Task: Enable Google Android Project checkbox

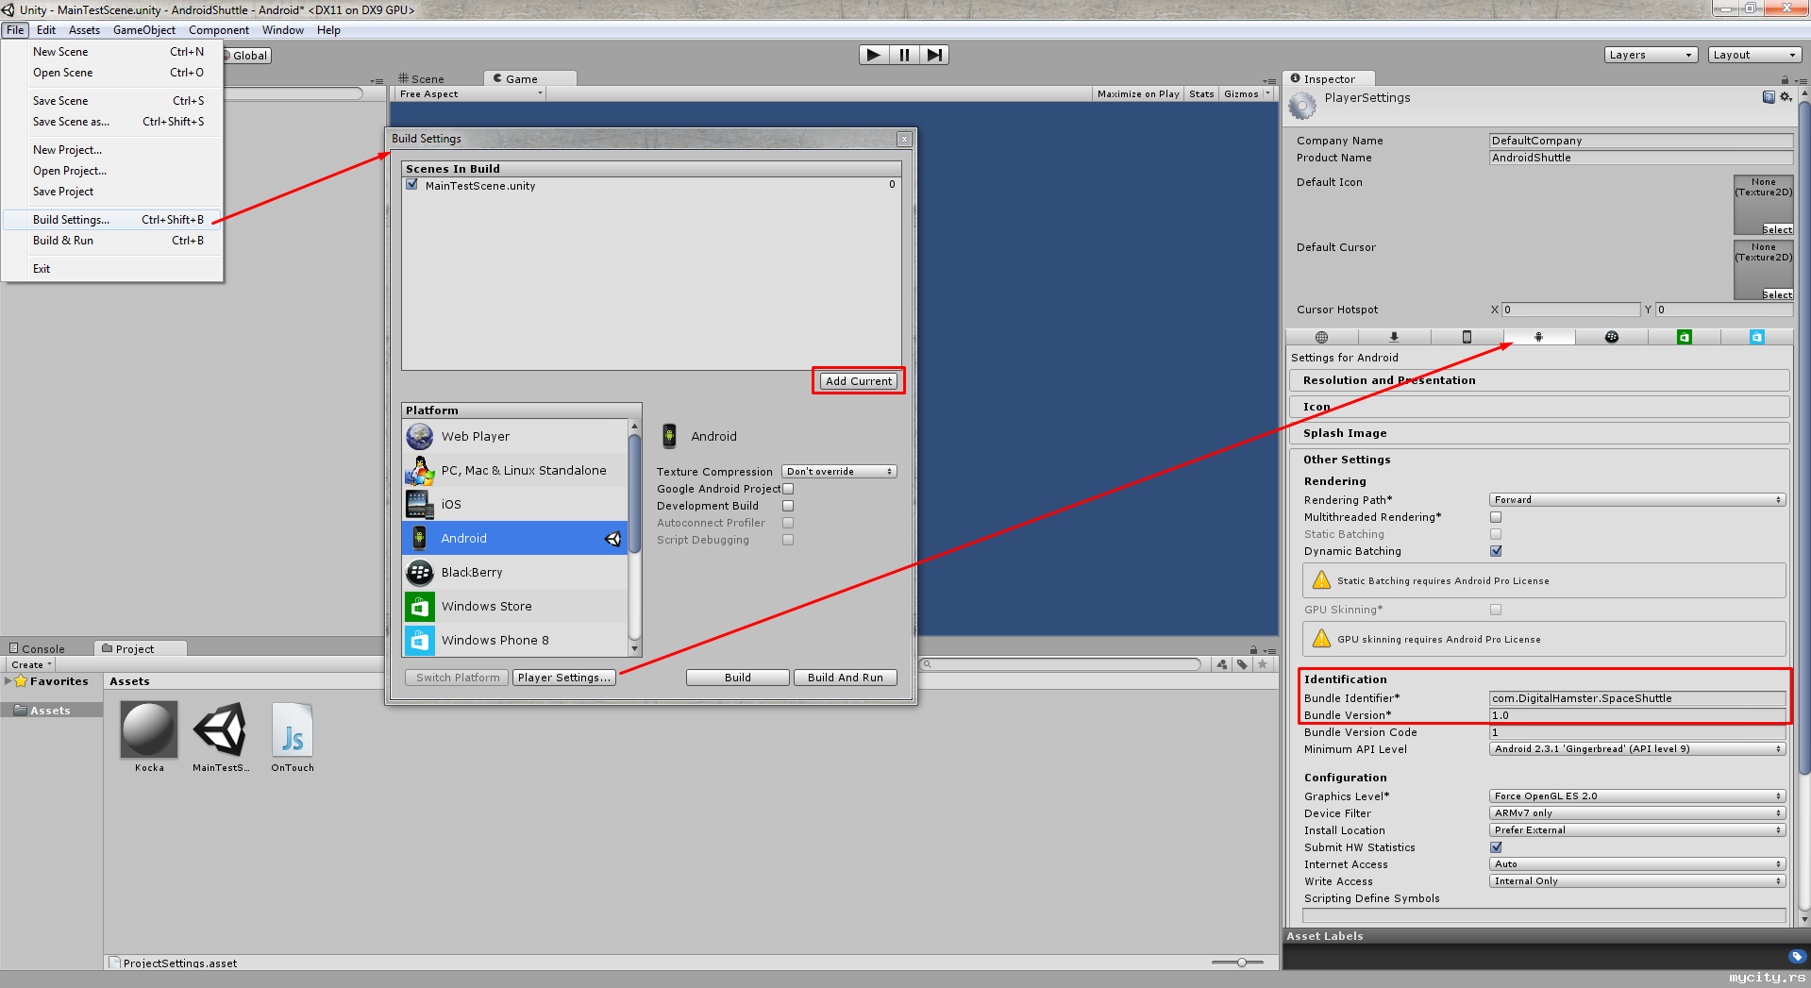Action: click(788, 489)
